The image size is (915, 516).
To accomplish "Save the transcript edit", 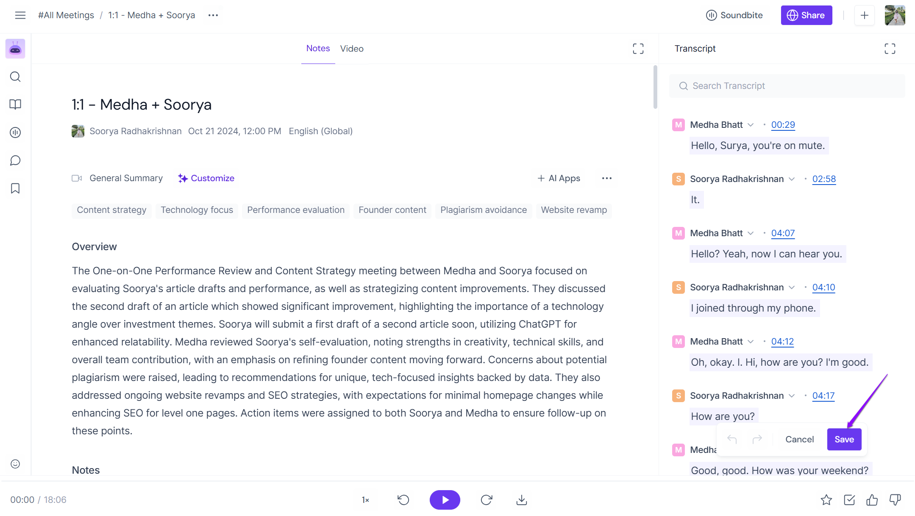I will tap(844, 439).
